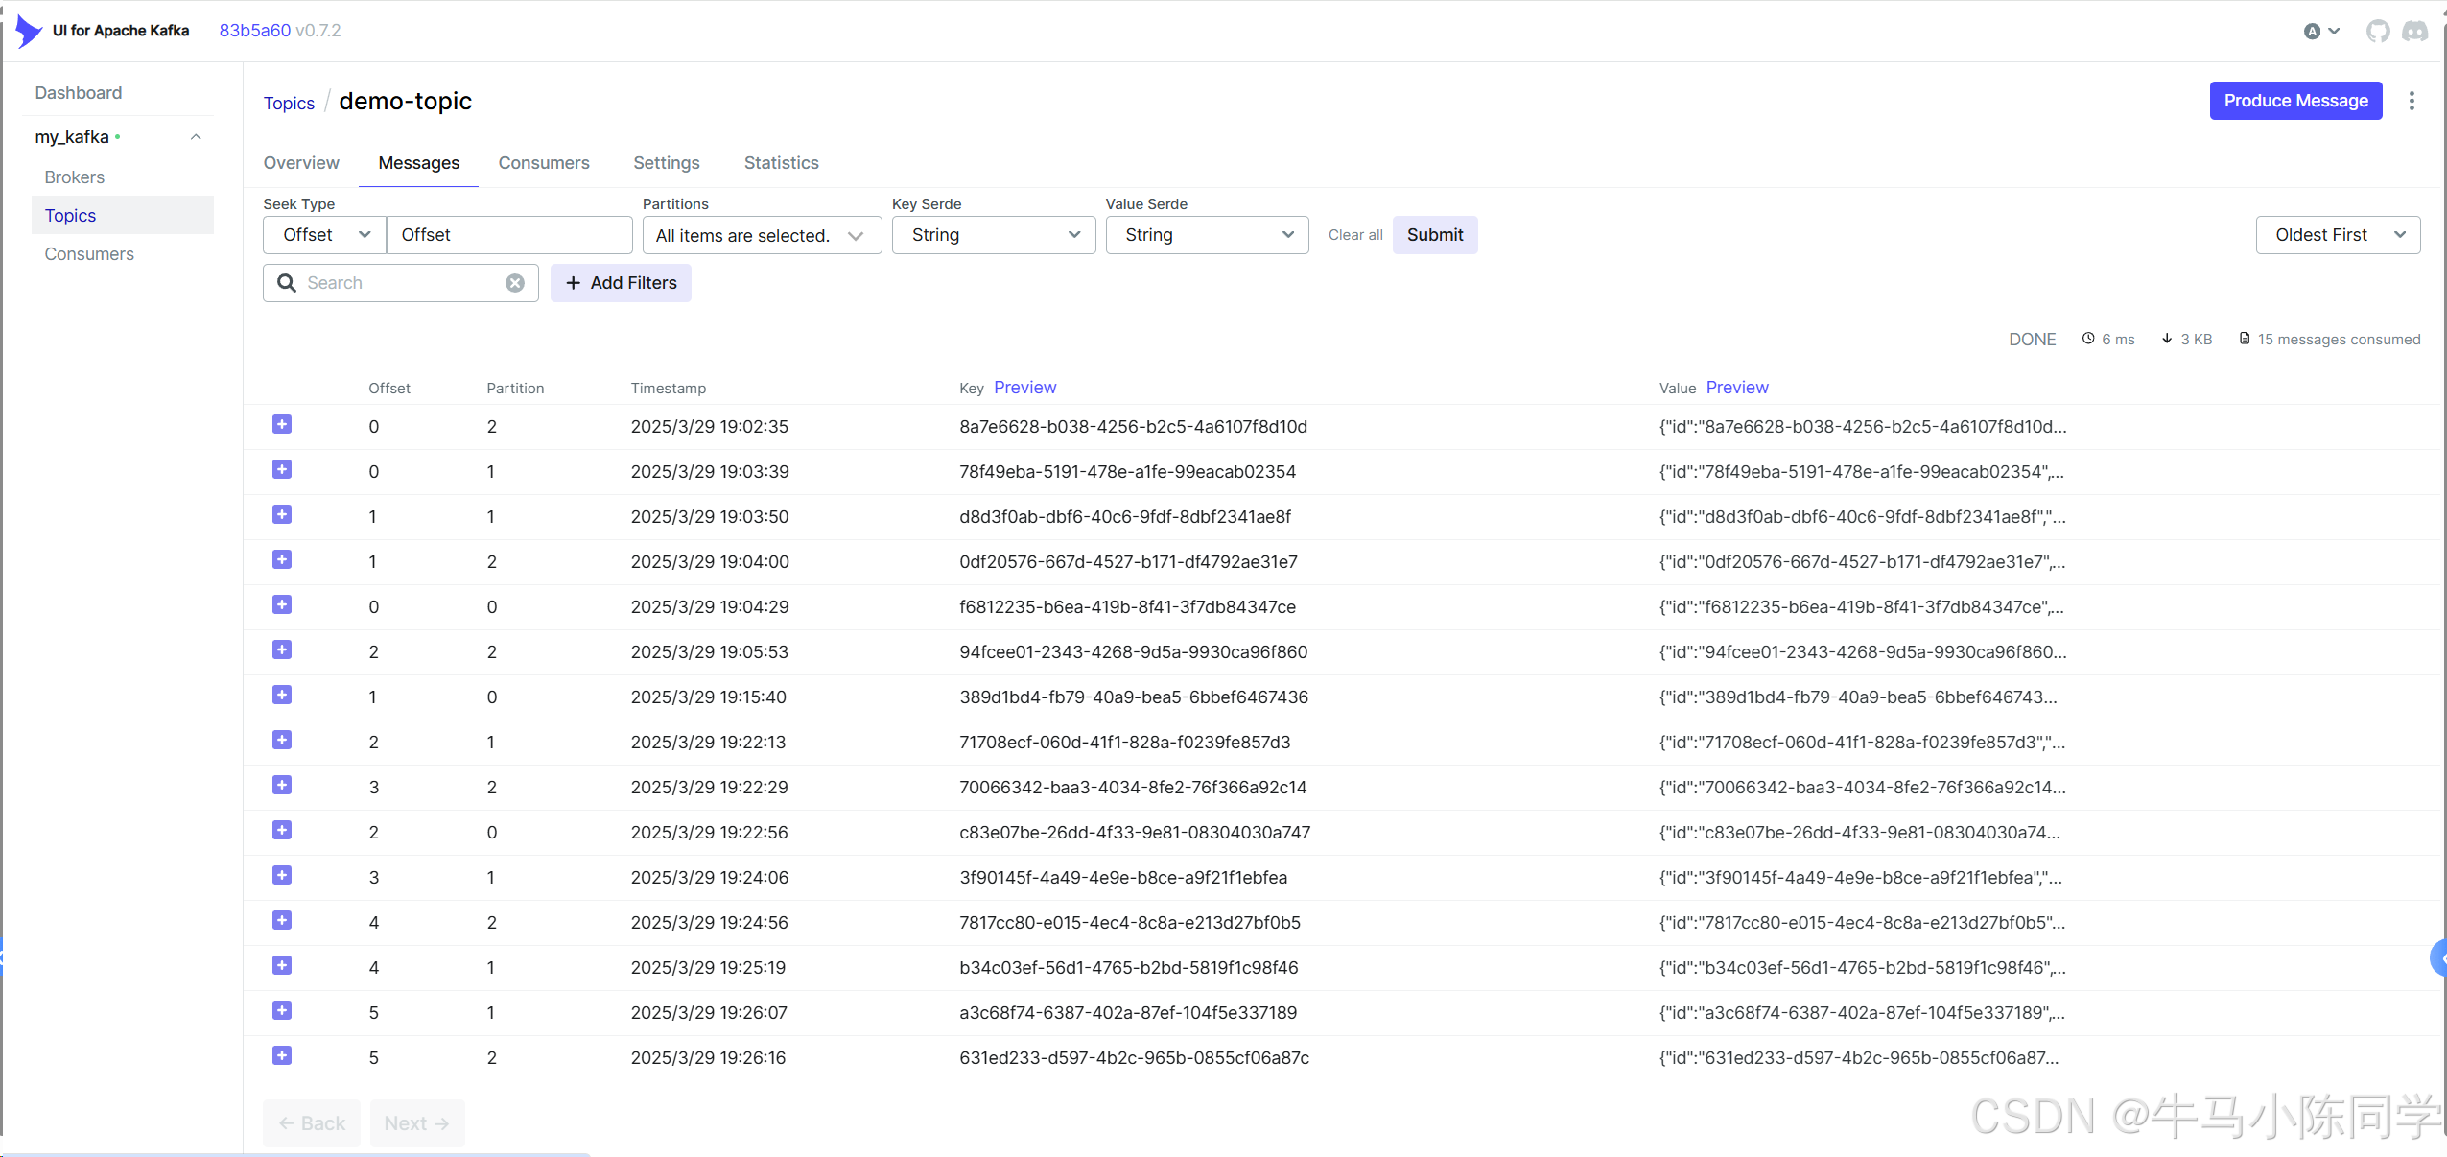Open the three-dot topic actions menu
The height and width of the screenshot is (1157, 2447).
point(2411,101)
